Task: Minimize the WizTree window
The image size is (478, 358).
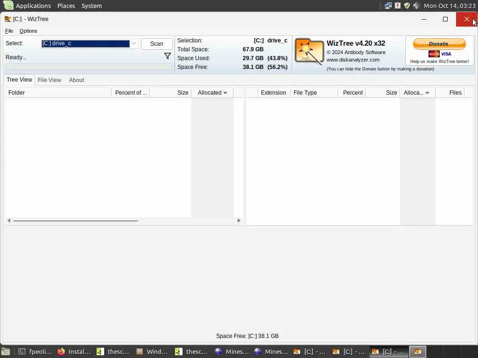Action: 424,19
